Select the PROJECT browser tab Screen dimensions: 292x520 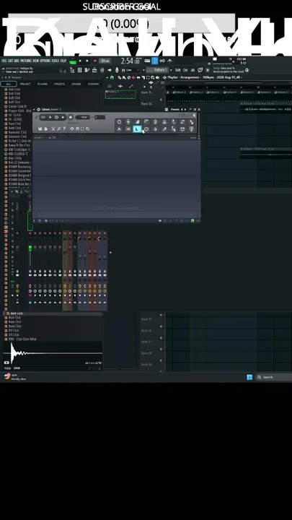[x=25, y=84]
